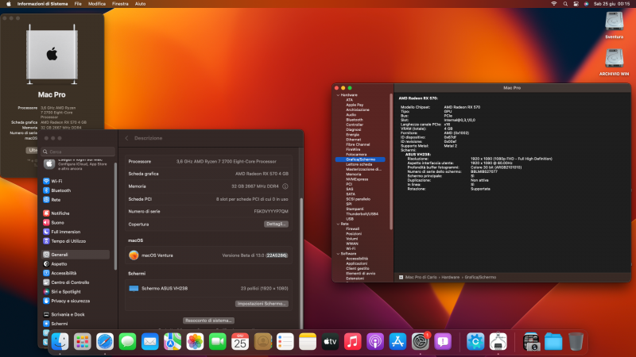636x357 pixels.
Task: Select Memoria in System Information's hardware list
Action: 353,175
